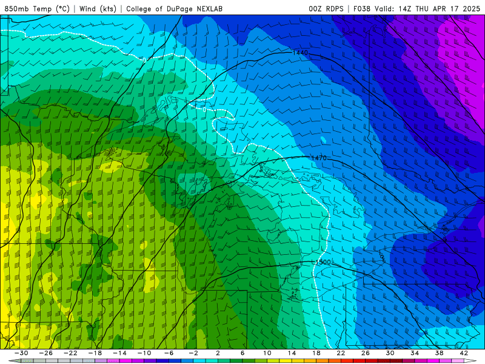Click the 1500 height contour label

tap(323, 262)
